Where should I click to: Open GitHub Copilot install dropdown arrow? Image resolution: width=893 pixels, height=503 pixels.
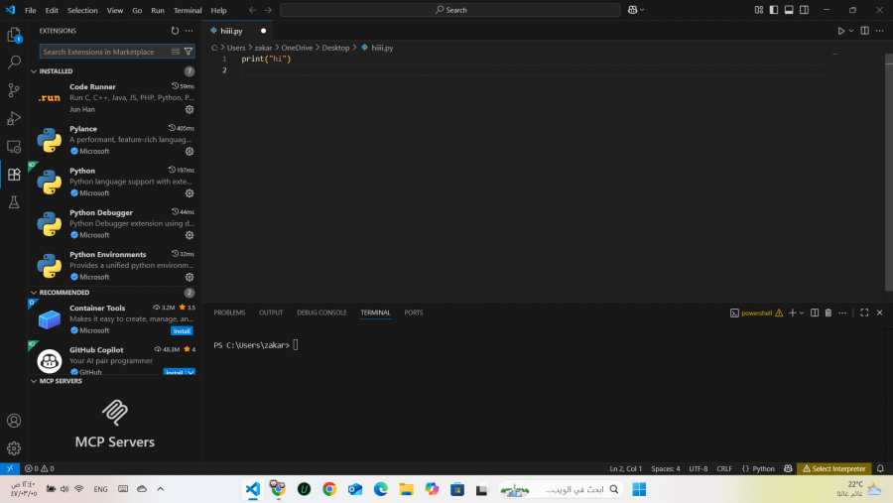pos(191,373)
